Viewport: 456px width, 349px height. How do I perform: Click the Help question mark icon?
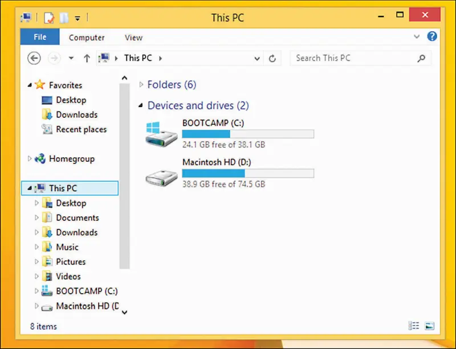point(431,37)
